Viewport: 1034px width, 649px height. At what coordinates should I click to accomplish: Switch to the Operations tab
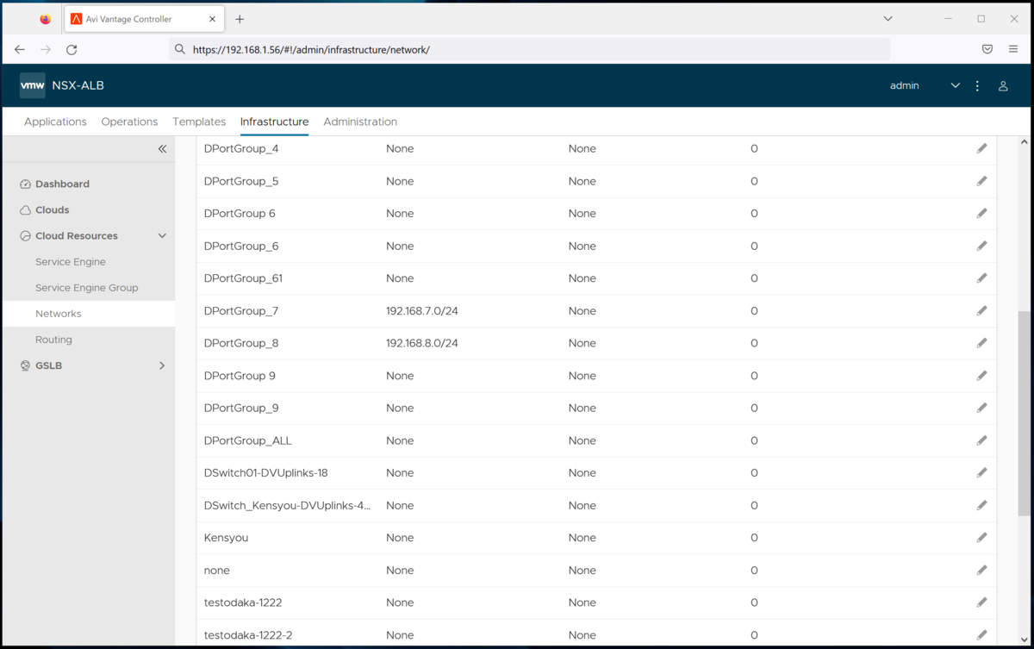[129, 122]
